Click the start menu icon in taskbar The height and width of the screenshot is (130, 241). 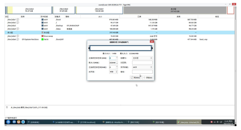[x=8, y=122]
